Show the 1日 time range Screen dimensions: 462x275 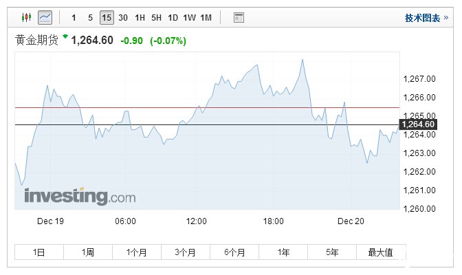pos(39,252)
